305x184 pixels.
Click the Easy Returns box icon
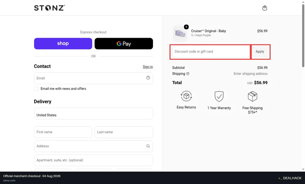[186, 96]
